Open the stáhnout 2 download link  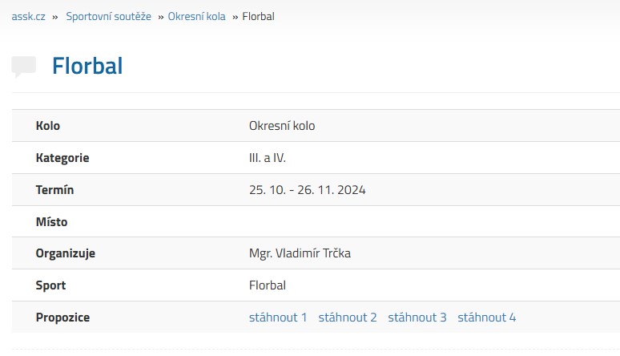pos(348,318)
